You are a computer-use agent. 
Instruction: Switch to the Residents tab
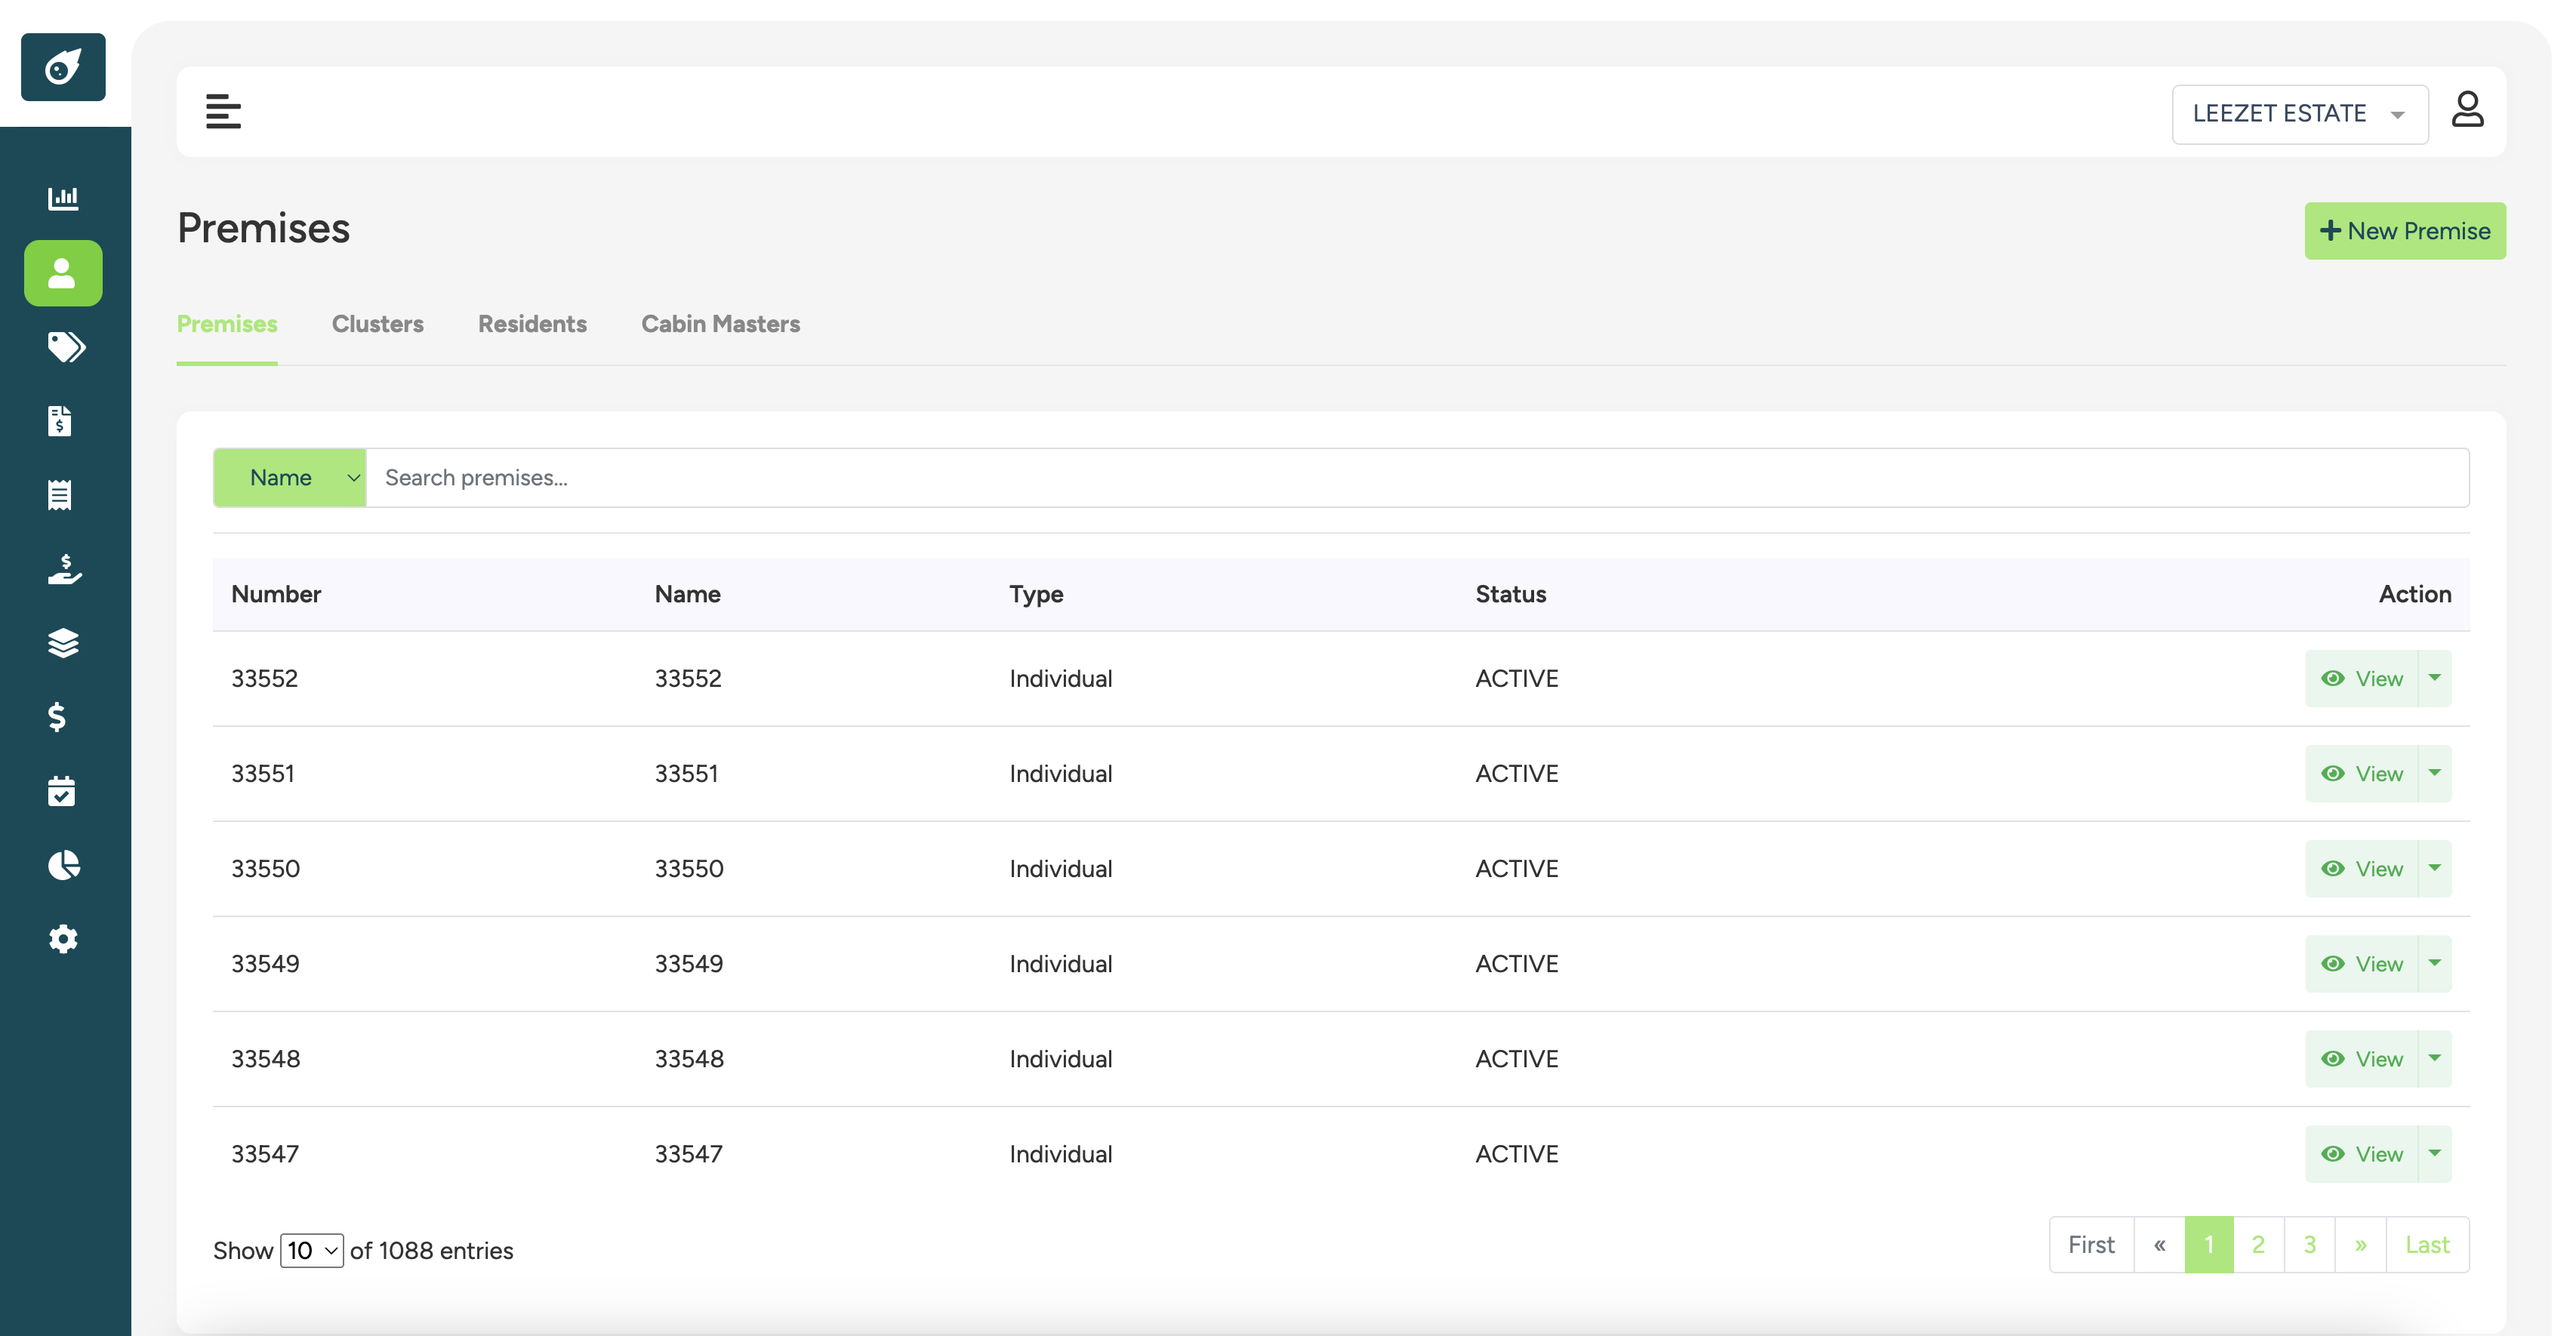(532, 324)
